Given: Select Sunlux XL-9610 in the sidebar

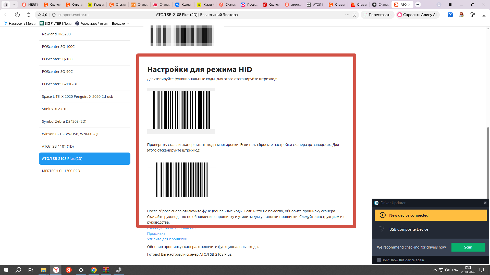Looking at the screenshot, I should (x=85, y=109).
